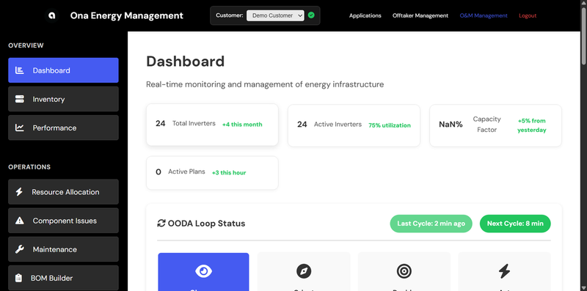Screen dimensions: 587x291
Task: Open the Inventory sidebar item
Action: click(63, 99)
